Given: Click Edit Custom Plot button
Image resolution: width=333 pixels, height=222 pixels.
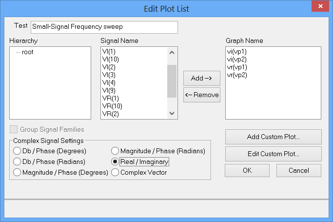Looking at the screenshot, I should pyautogui.click(x=273, y=154).
